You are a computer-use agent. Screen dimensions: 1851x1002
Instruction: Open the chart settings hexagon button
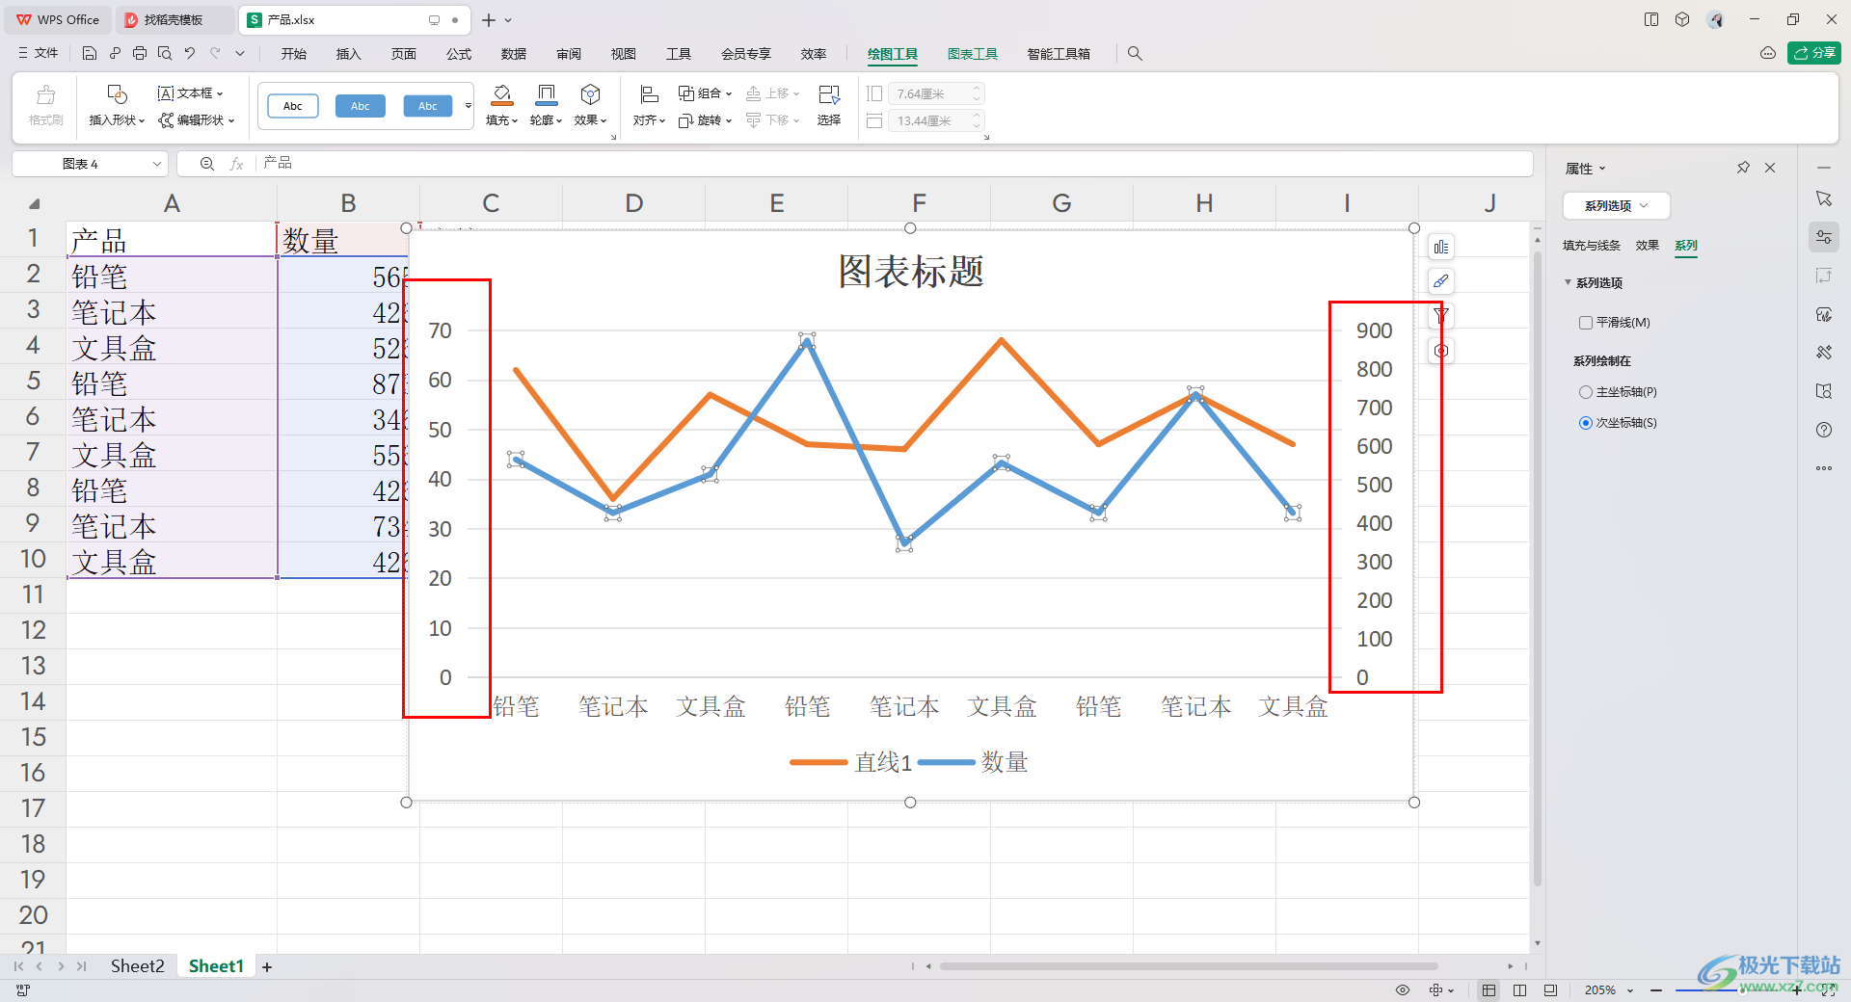pyautogui.click(x=1440, y=351)
